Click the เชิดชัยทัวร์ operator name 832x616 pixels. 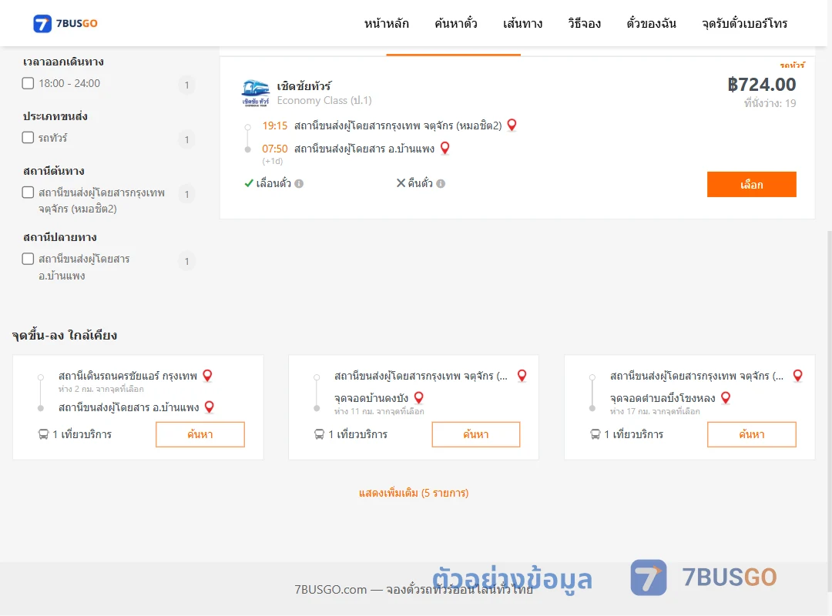coord(304,86)
